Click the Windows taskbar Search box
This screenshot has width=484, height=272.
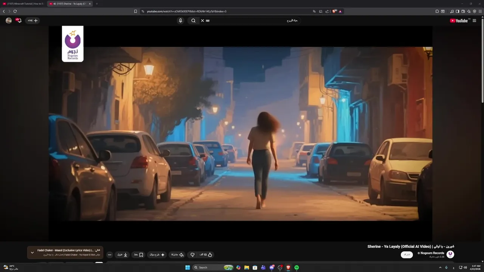tap(213, 267)
